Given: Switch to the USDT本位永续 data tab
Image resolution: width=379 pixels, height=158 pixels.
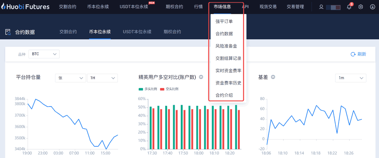Looking at the screenshot, I should 137,32.
